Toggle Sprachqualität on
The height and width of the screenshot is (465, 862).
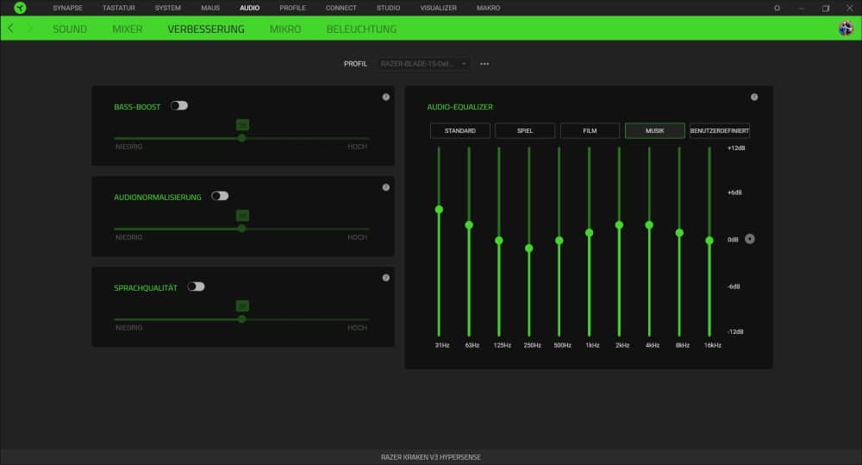[196, 286]
